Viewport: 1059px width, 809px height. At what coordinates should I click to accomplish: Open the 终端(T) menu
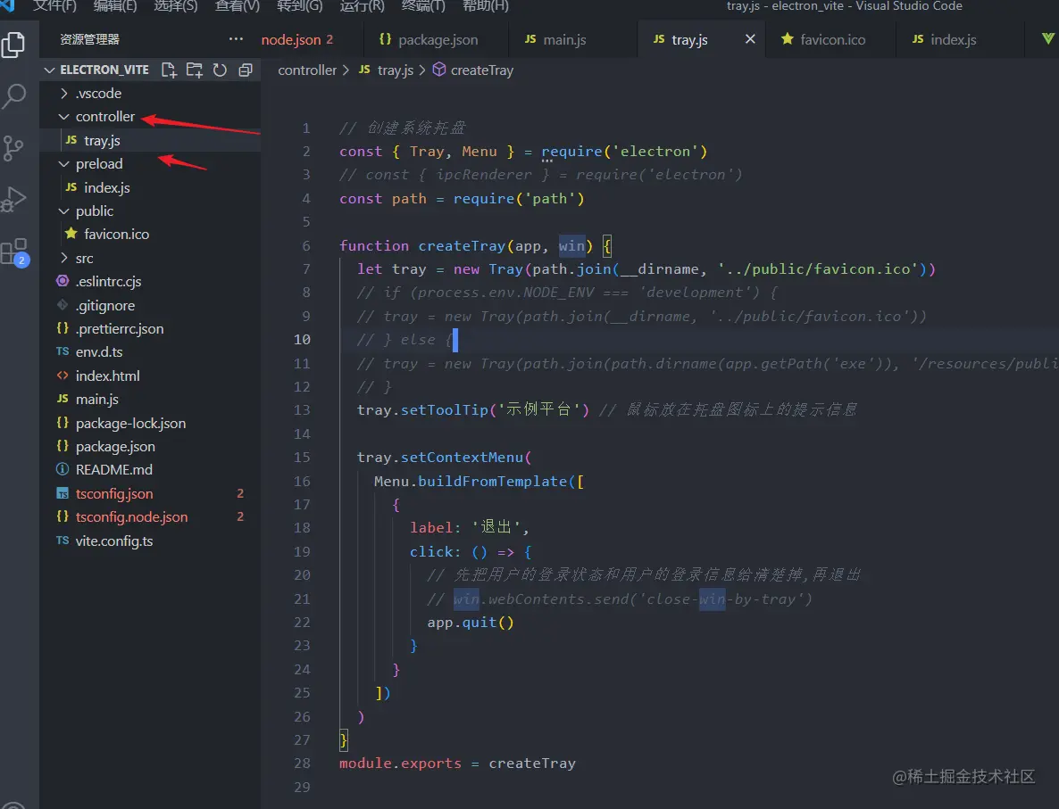coord(423,6)
